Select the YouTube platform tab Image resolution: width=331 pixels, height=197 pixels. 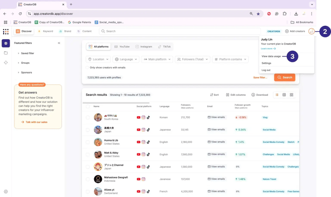pos(122,46)
